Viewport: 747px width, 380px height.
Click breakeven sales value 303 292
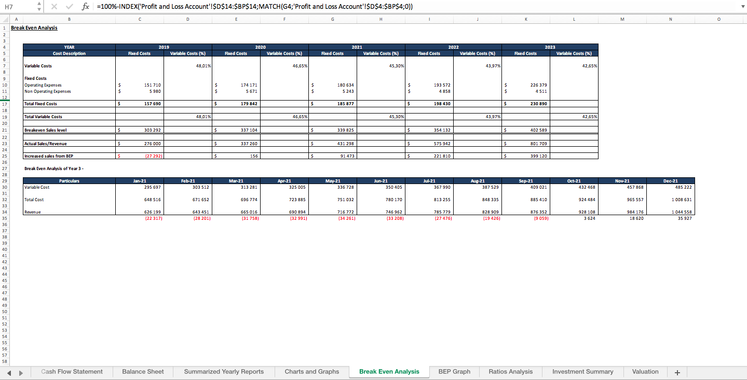click(x=139, y=130)
